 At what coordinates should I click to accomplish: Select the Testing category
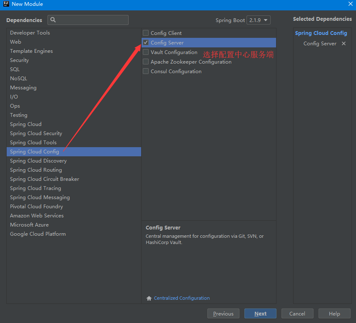(74, 115)
